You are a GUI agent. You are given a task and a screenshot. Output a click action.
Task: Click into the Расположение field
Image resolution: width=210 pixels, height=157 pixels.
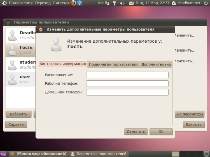(x=127, y=75)
